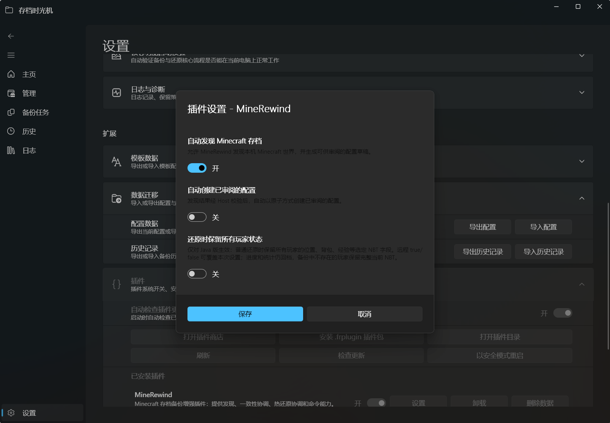Screen dimensions: 610x423
Task: Enable 自动创建已审阅的配置 switch
Action: [x=197, y=217]
